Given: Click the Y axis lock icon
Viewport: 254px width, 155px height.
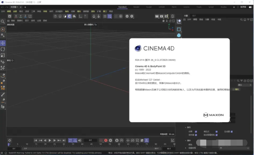Looking at the screenshot, I should point(21,16).
